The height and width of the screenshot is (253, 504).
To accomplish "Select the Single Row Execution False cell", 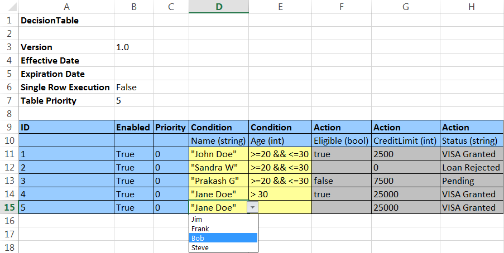I will 133,87.
